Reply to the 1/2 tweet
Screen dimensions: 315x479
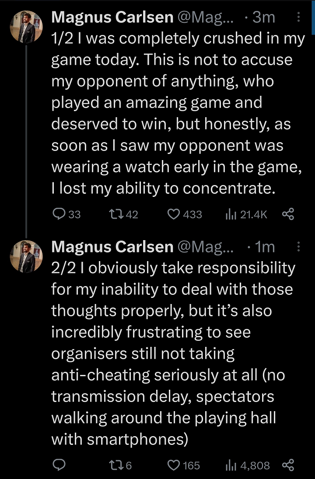(x=59, y=214)
